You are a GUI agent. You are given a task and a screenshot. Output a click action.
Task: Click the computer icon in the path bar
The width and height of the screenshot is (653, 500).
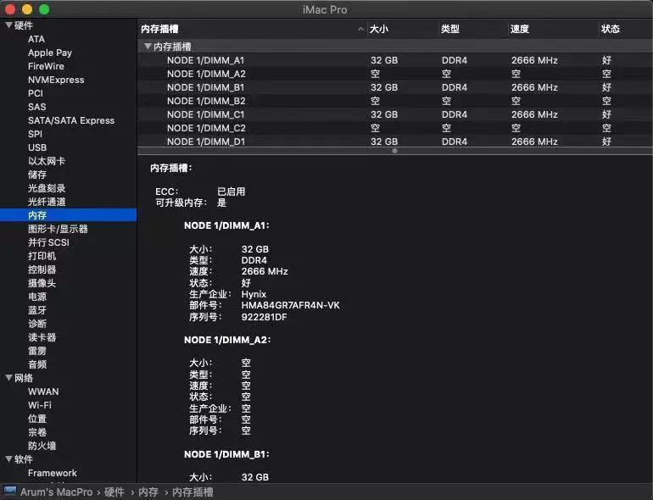(x=10, y=491)
